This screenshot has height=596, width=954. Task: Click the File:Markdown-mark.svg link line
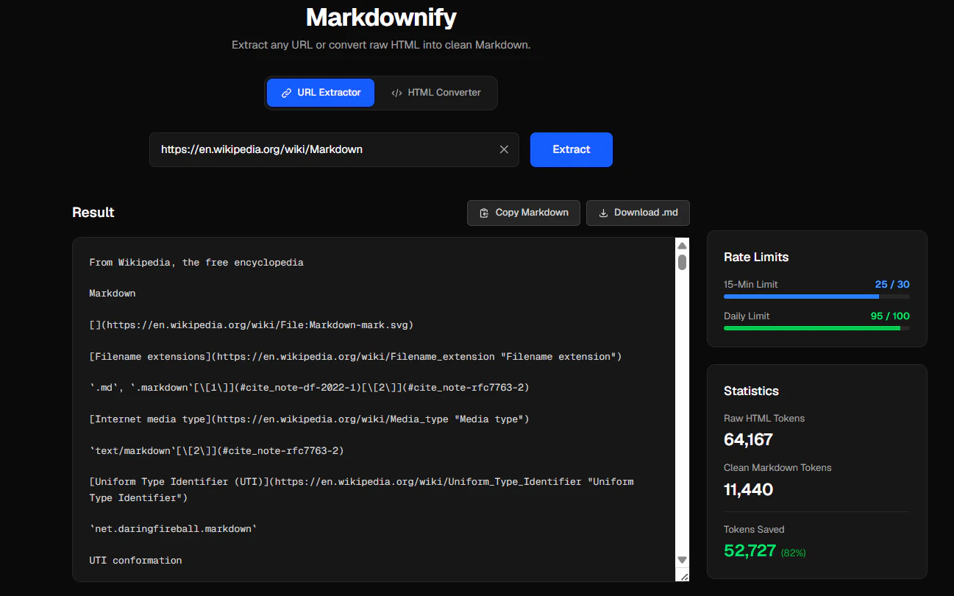251,324
